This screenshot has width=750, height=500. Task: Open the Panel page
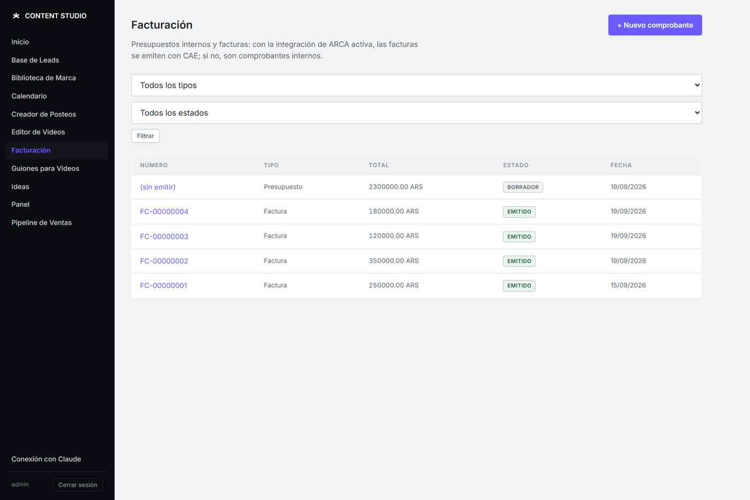click(x=20, y=204)
